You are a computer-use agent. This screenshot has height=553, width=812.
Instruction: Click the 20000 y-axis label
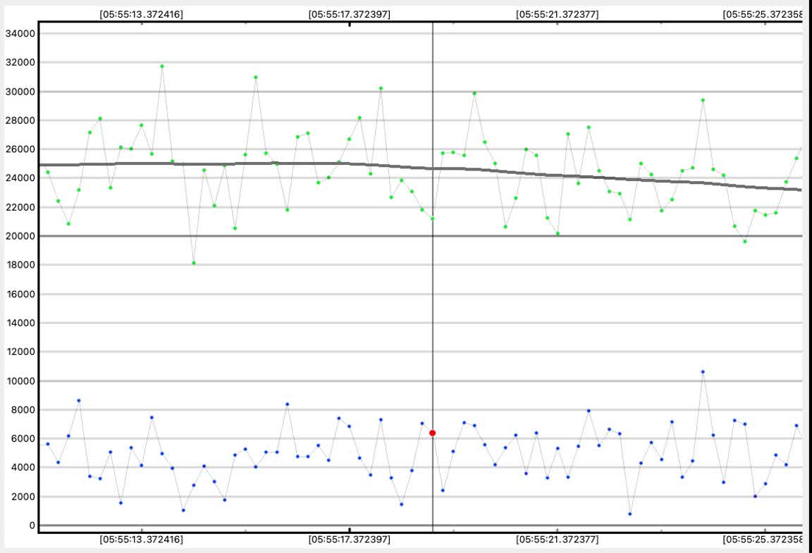(20, 236)
